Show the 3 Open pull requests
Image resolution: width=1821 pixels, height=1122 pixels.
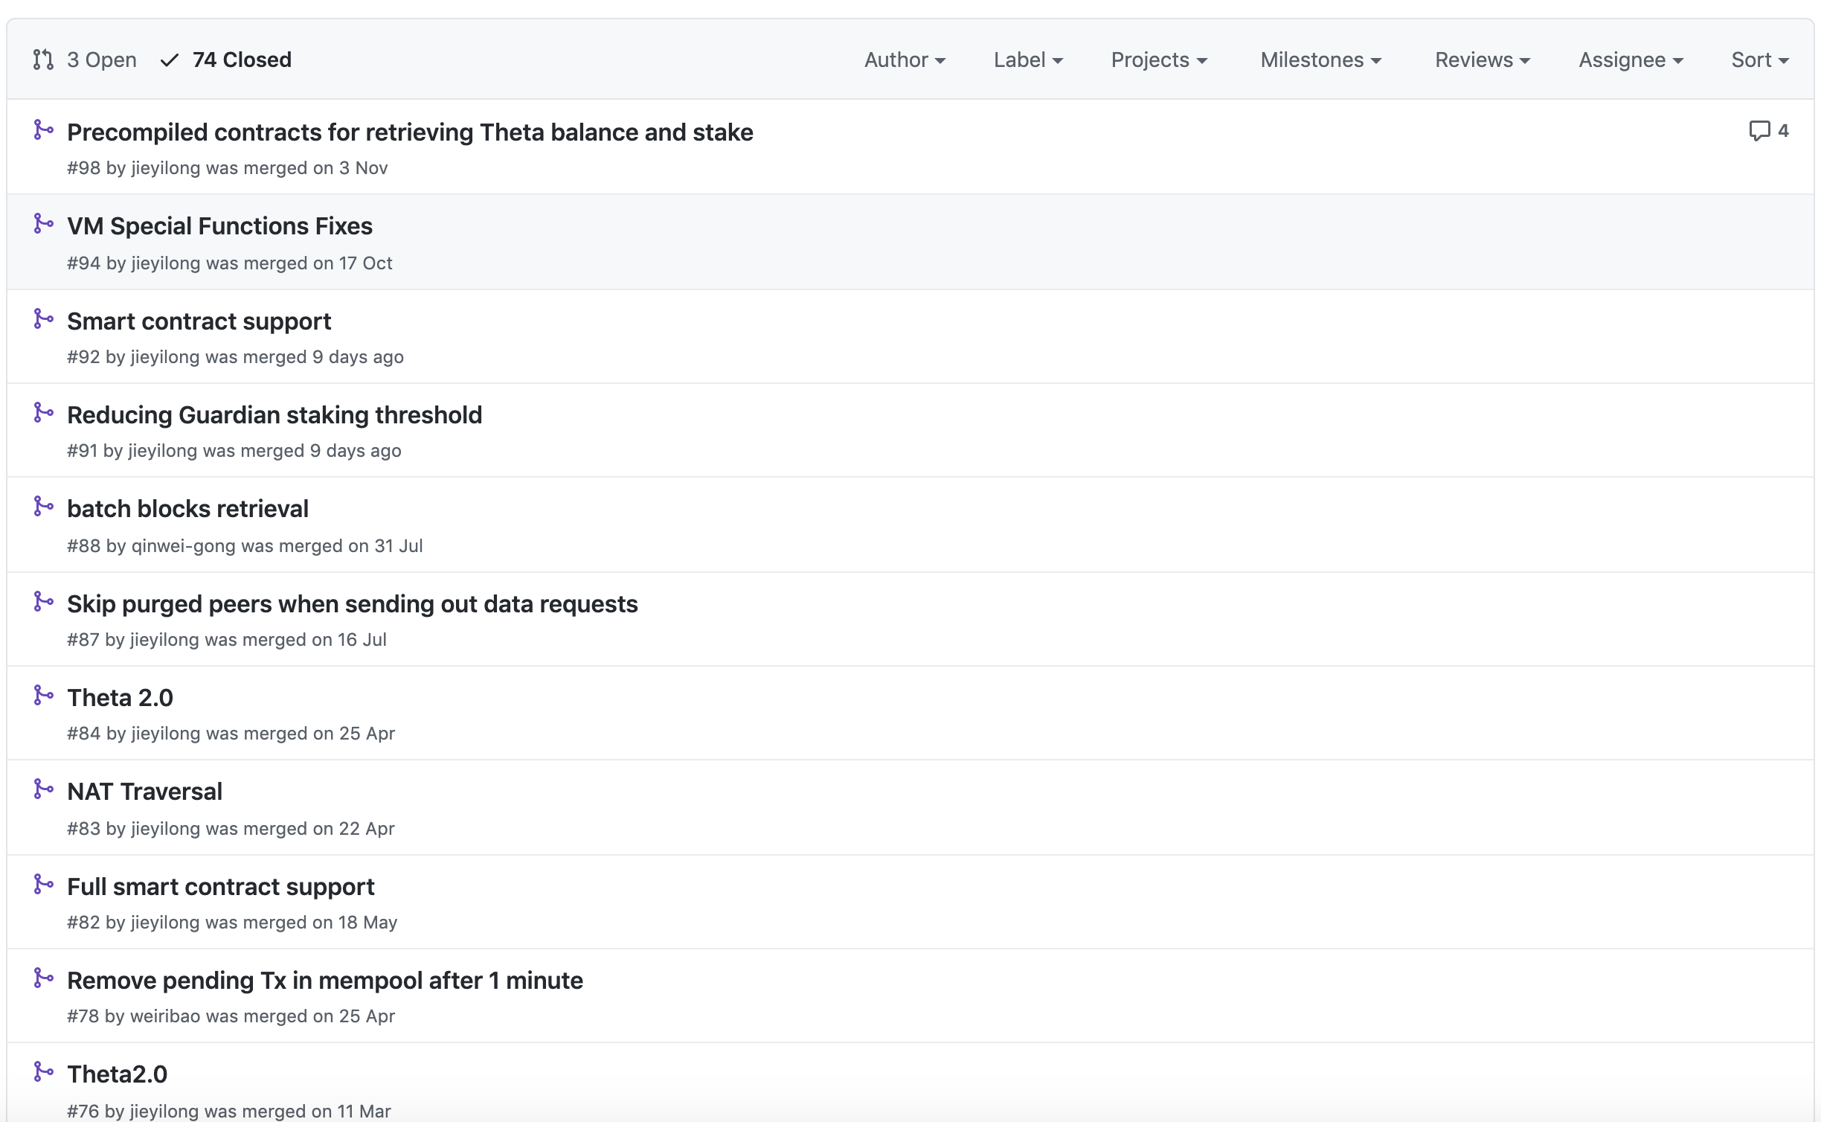click(x=101, y=60)
